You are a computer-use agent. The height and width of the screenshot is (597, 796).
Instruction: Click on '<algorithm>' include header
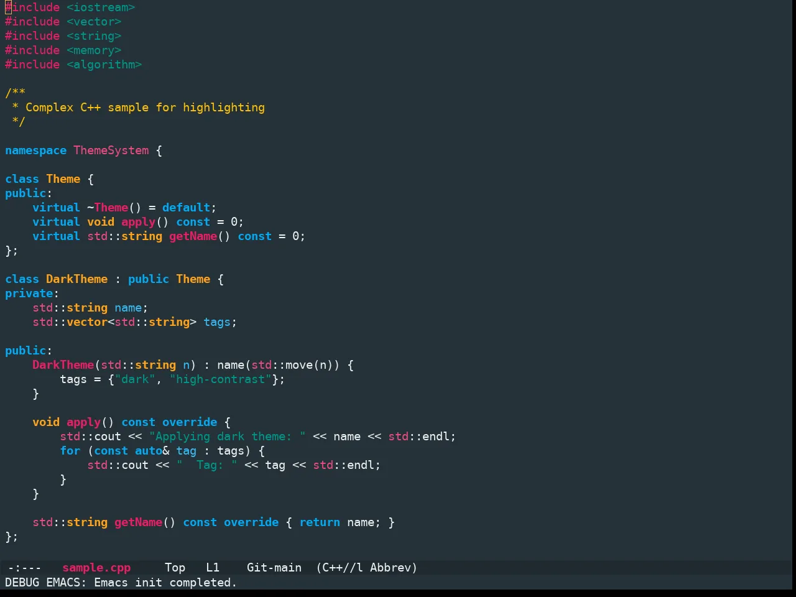tap(104, 65)
